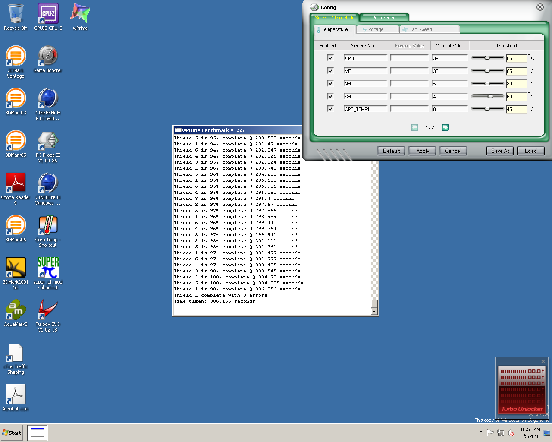Screen dimensions: 552x442
Task: Uncheck the CPU sensor Enabled checkbox
Action: 330,58
